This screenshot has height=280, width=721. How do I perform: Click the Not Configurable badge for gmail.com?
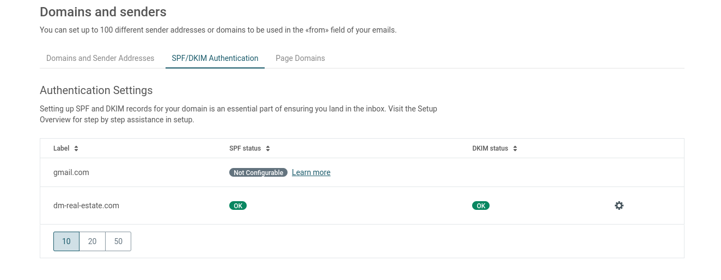(x=258, y=172)
